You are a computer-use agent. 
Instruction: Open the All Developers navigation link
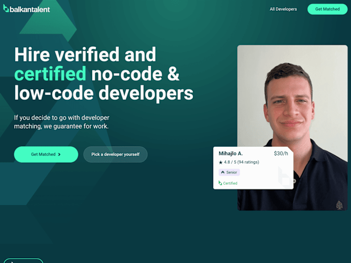283,9
